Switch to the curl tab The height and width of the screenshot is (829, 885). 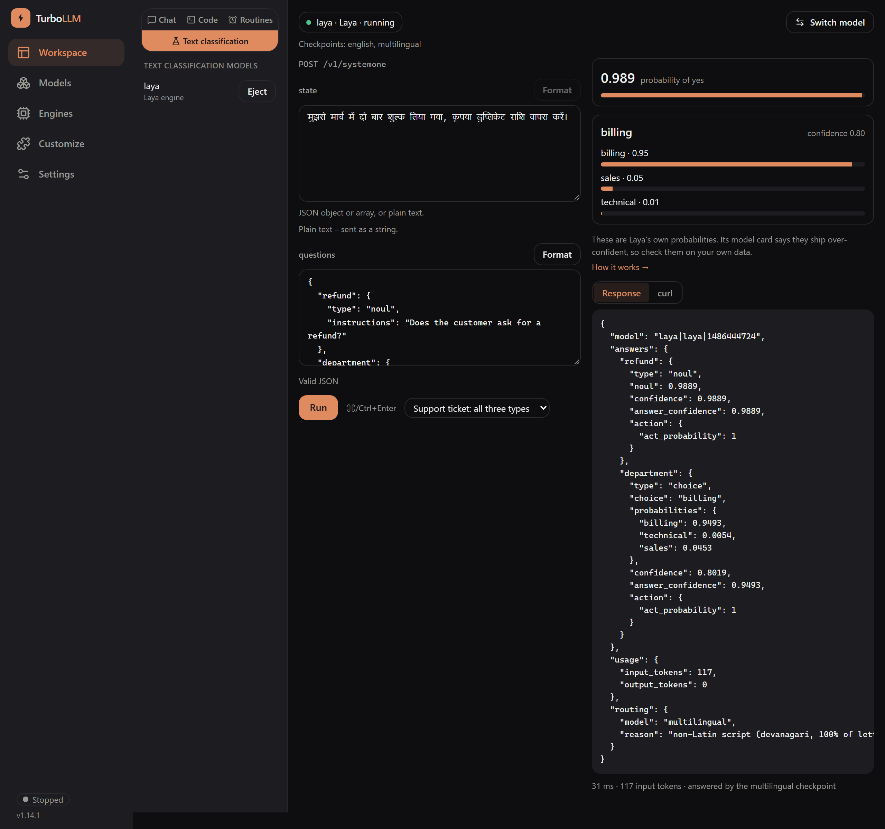click(665, 293)
